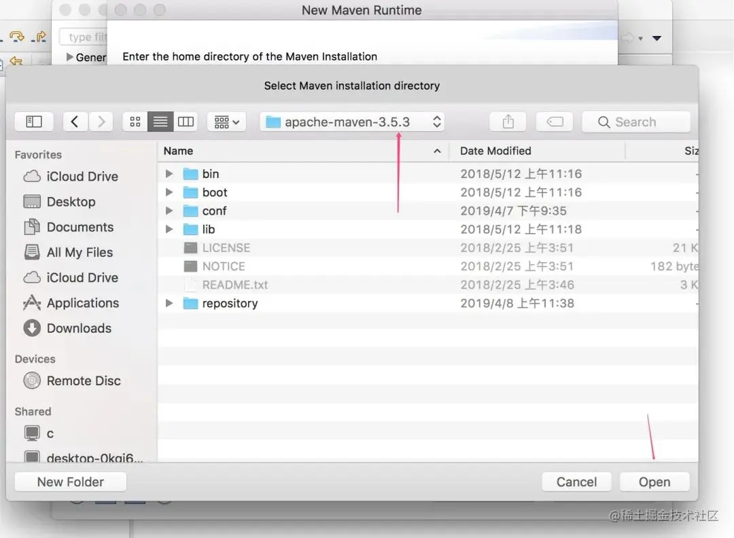Image resolution: width=734 pixels, height=538 pixels.
Task: Select the lib folder row
Action: pos(428,229)
